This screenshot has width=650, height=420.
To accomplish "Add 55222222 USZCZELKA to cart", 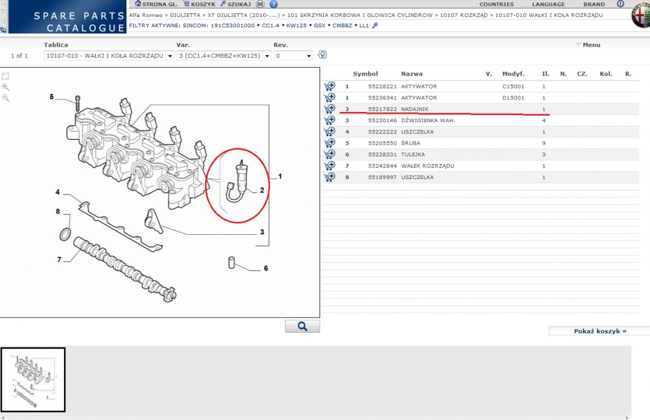I will (x=330, y=131).
